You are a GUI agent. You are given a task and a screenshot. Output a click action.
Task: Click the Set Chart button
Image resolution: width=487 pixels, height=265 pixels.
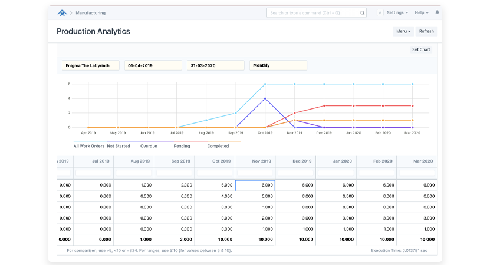click(x=421, y=49)
